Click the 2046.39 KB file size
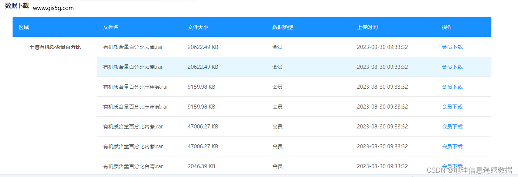Image resolution: width=518 pixels, height=177 pixels. pos(201,166)
